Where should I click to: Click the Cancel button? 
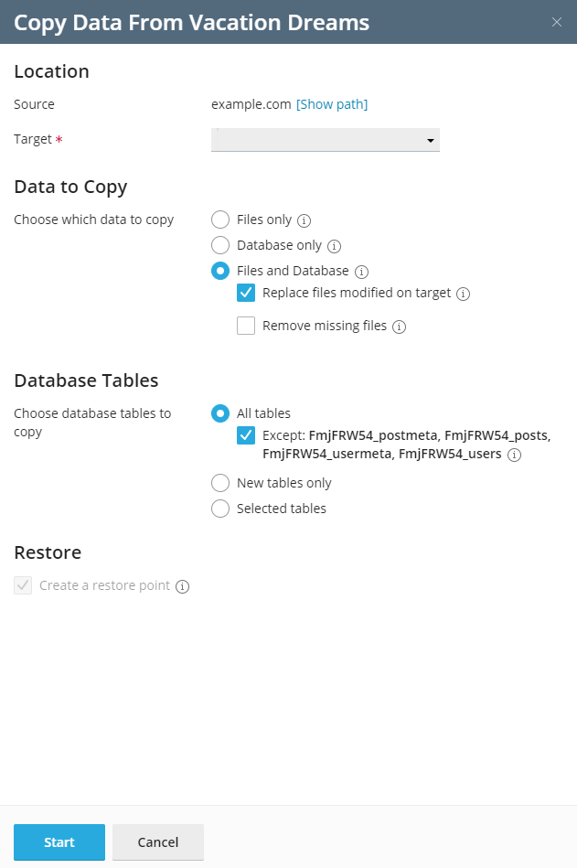(x=158, y=842)
